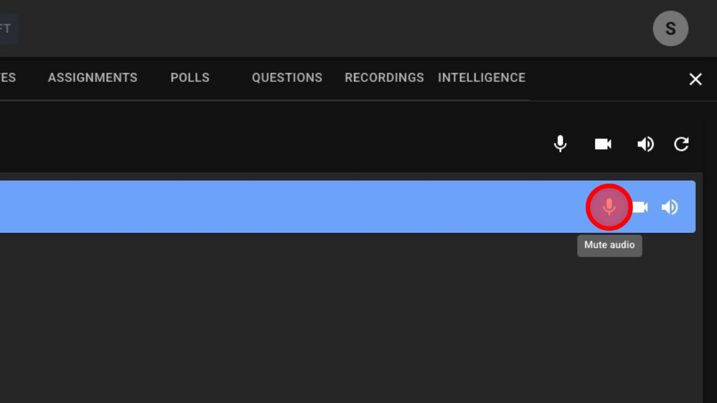The height and width of the screenshot is (403, 717).
Task: Toggle the speaker in the blue participant row
Action: coord(670,207)
